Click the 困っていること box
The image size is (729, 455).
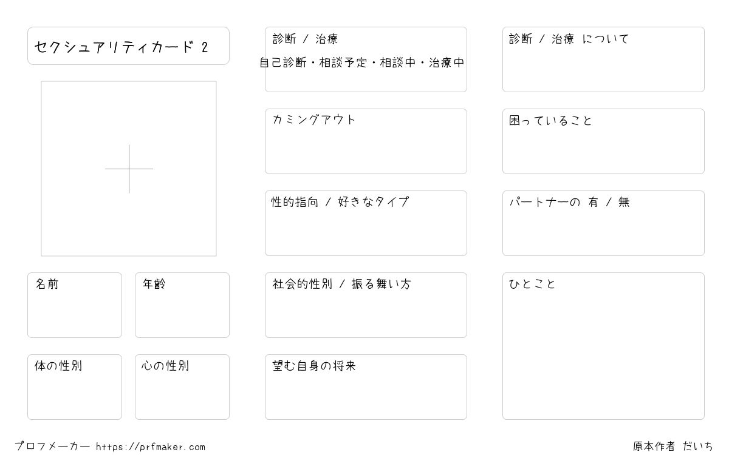pyautogui.click(x=603, y=141)
